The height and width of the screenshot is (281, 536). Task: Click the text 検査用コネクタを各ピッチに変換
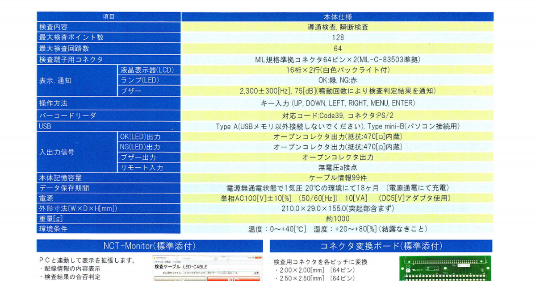pos(321,262)
